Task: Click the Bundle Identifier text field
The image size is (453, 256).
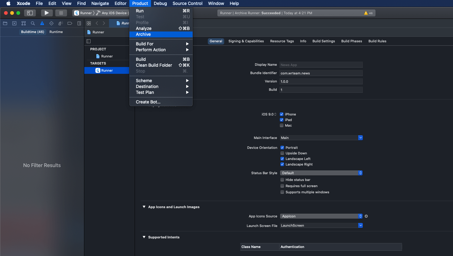Action: click(321, 73)
